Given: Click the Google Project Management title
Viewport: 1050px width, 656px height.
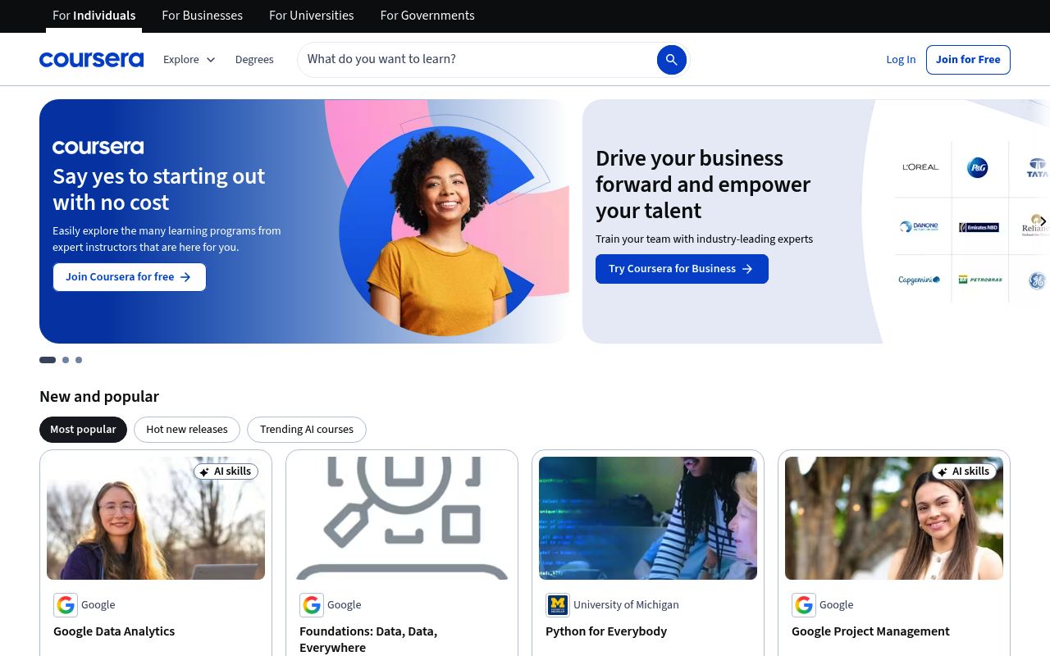Looking at the screenshot, I should coord(870,631).
